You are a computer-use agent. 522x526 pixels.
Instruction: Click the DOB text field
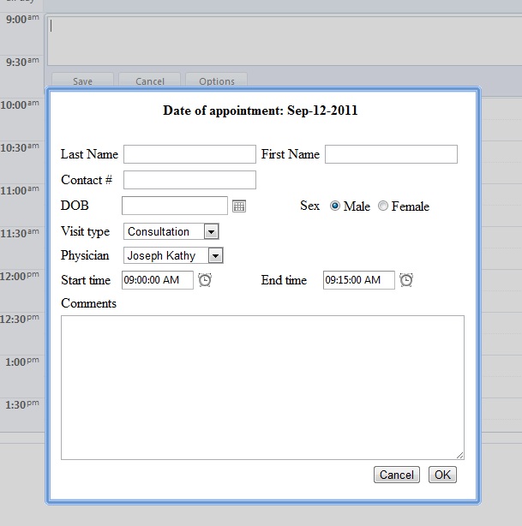pos(175,206)
